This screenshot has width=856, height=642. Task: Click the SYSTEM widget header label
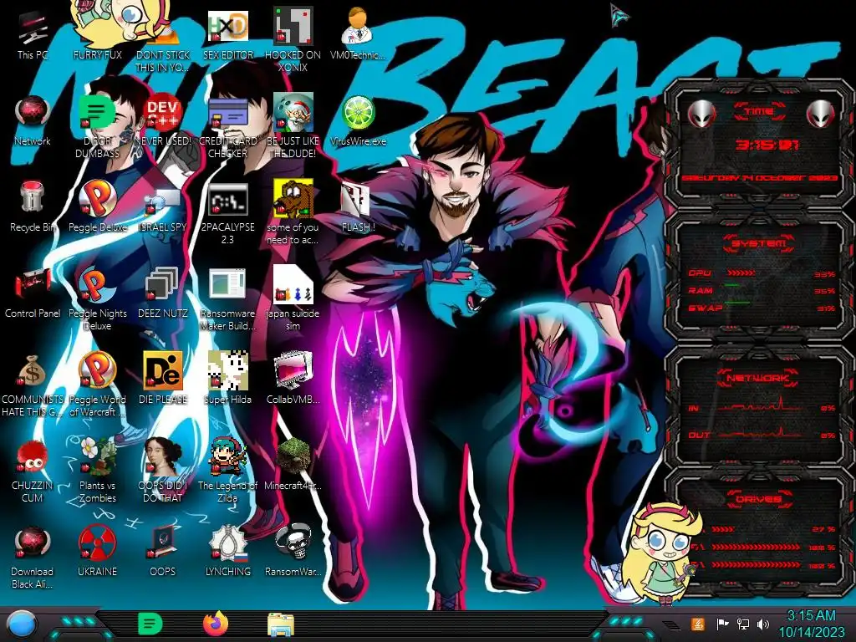[759, 243]
